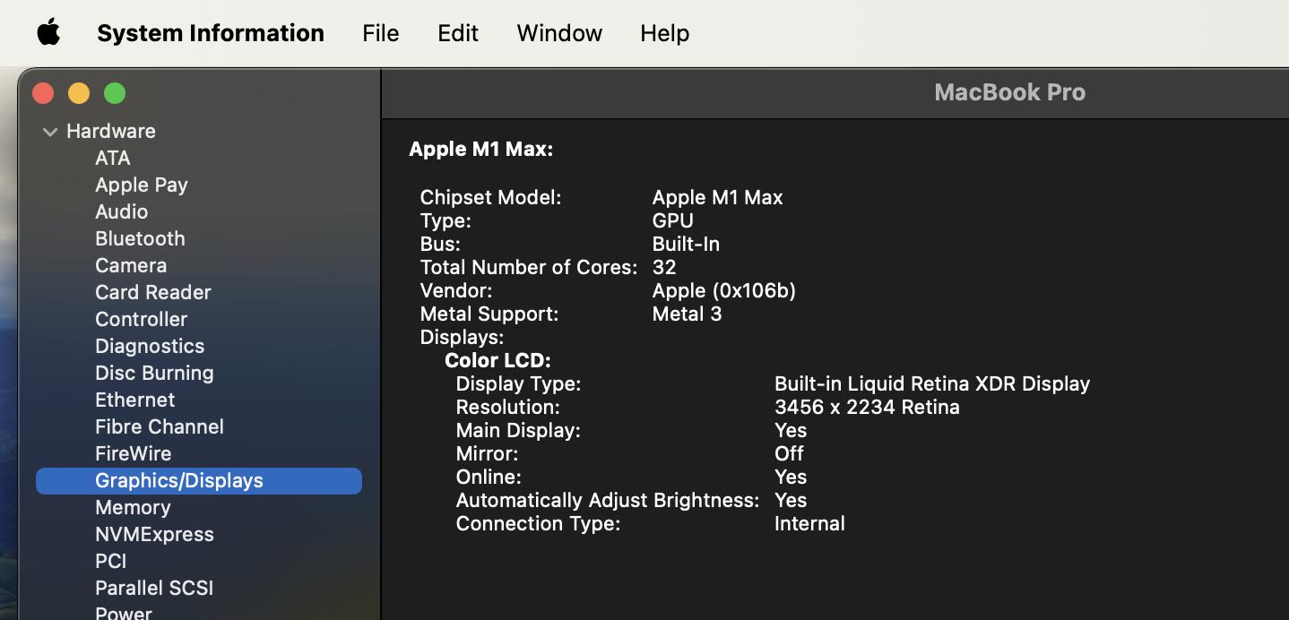Collapse the Hardware section chevron
The image size is (1289, 620).
pyautogui.click(x=50, y=132)
